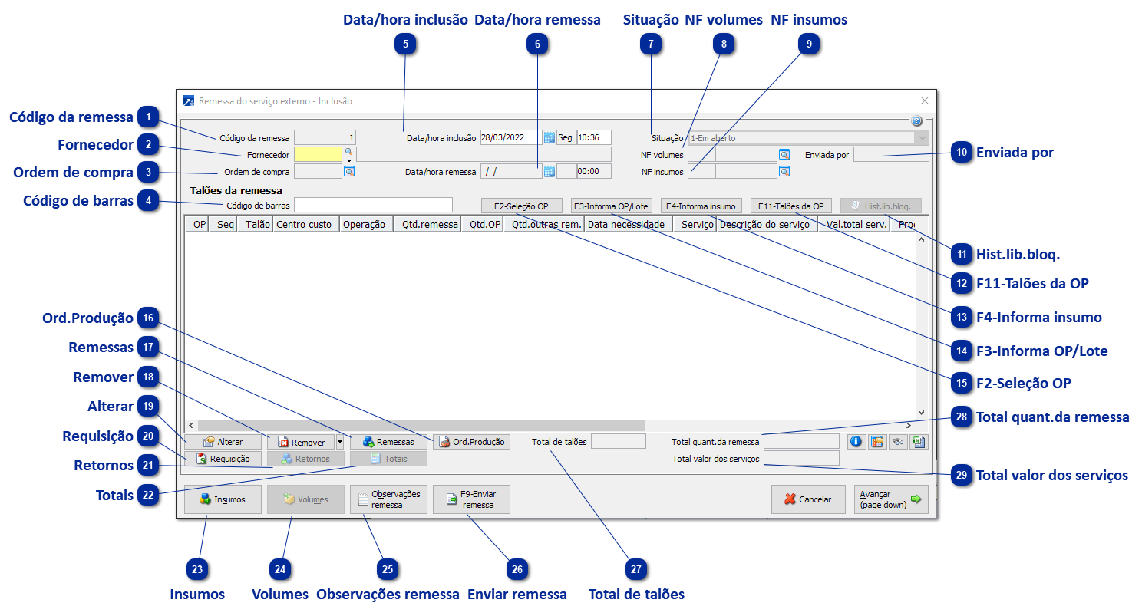Click the blue help question-mark icon
Viewport: 1142px width, 616px height.
tap(916, 121)
